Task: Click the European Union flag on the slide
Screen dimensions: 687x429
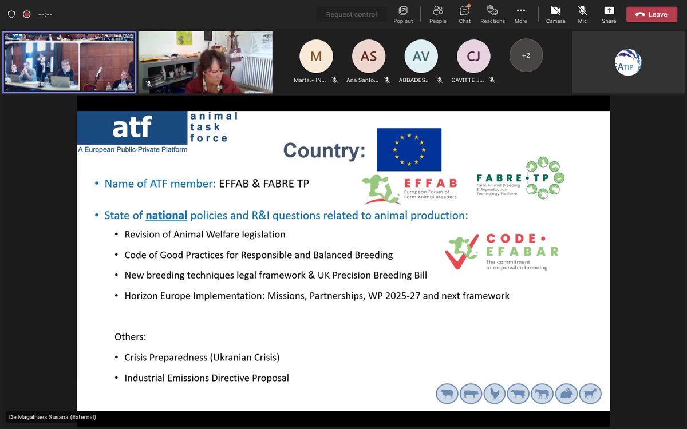Action: [x=409, y=149]
